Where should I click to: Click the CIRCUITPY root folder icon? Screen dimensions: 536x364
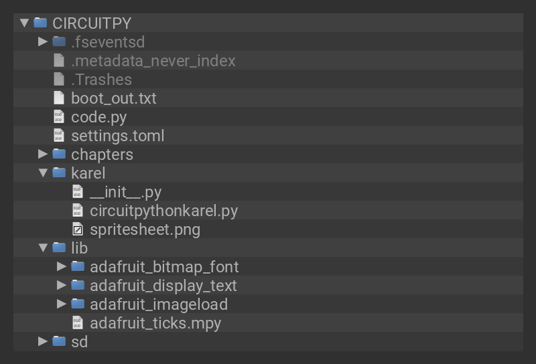pyautogui.click(x=40, y=23)
